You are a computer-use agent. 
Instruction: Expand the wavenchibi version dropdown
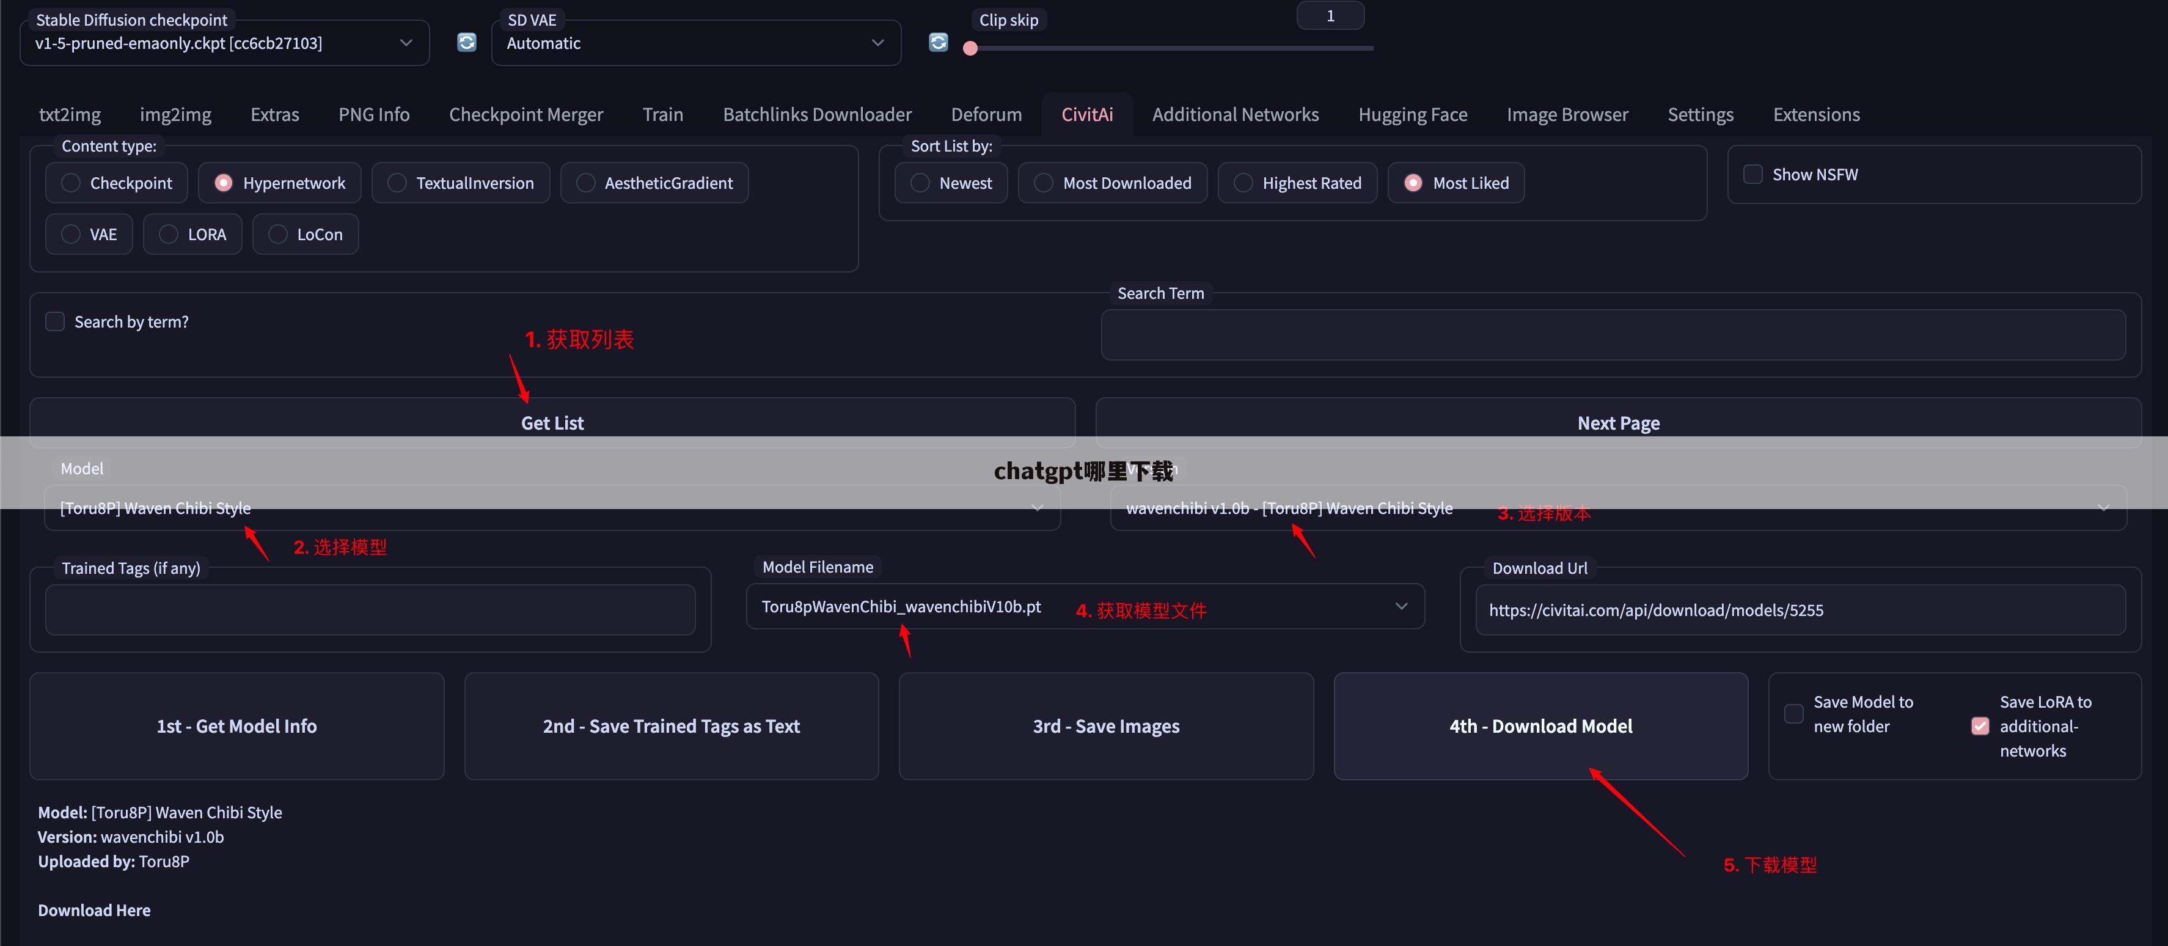coord(1617,507)
